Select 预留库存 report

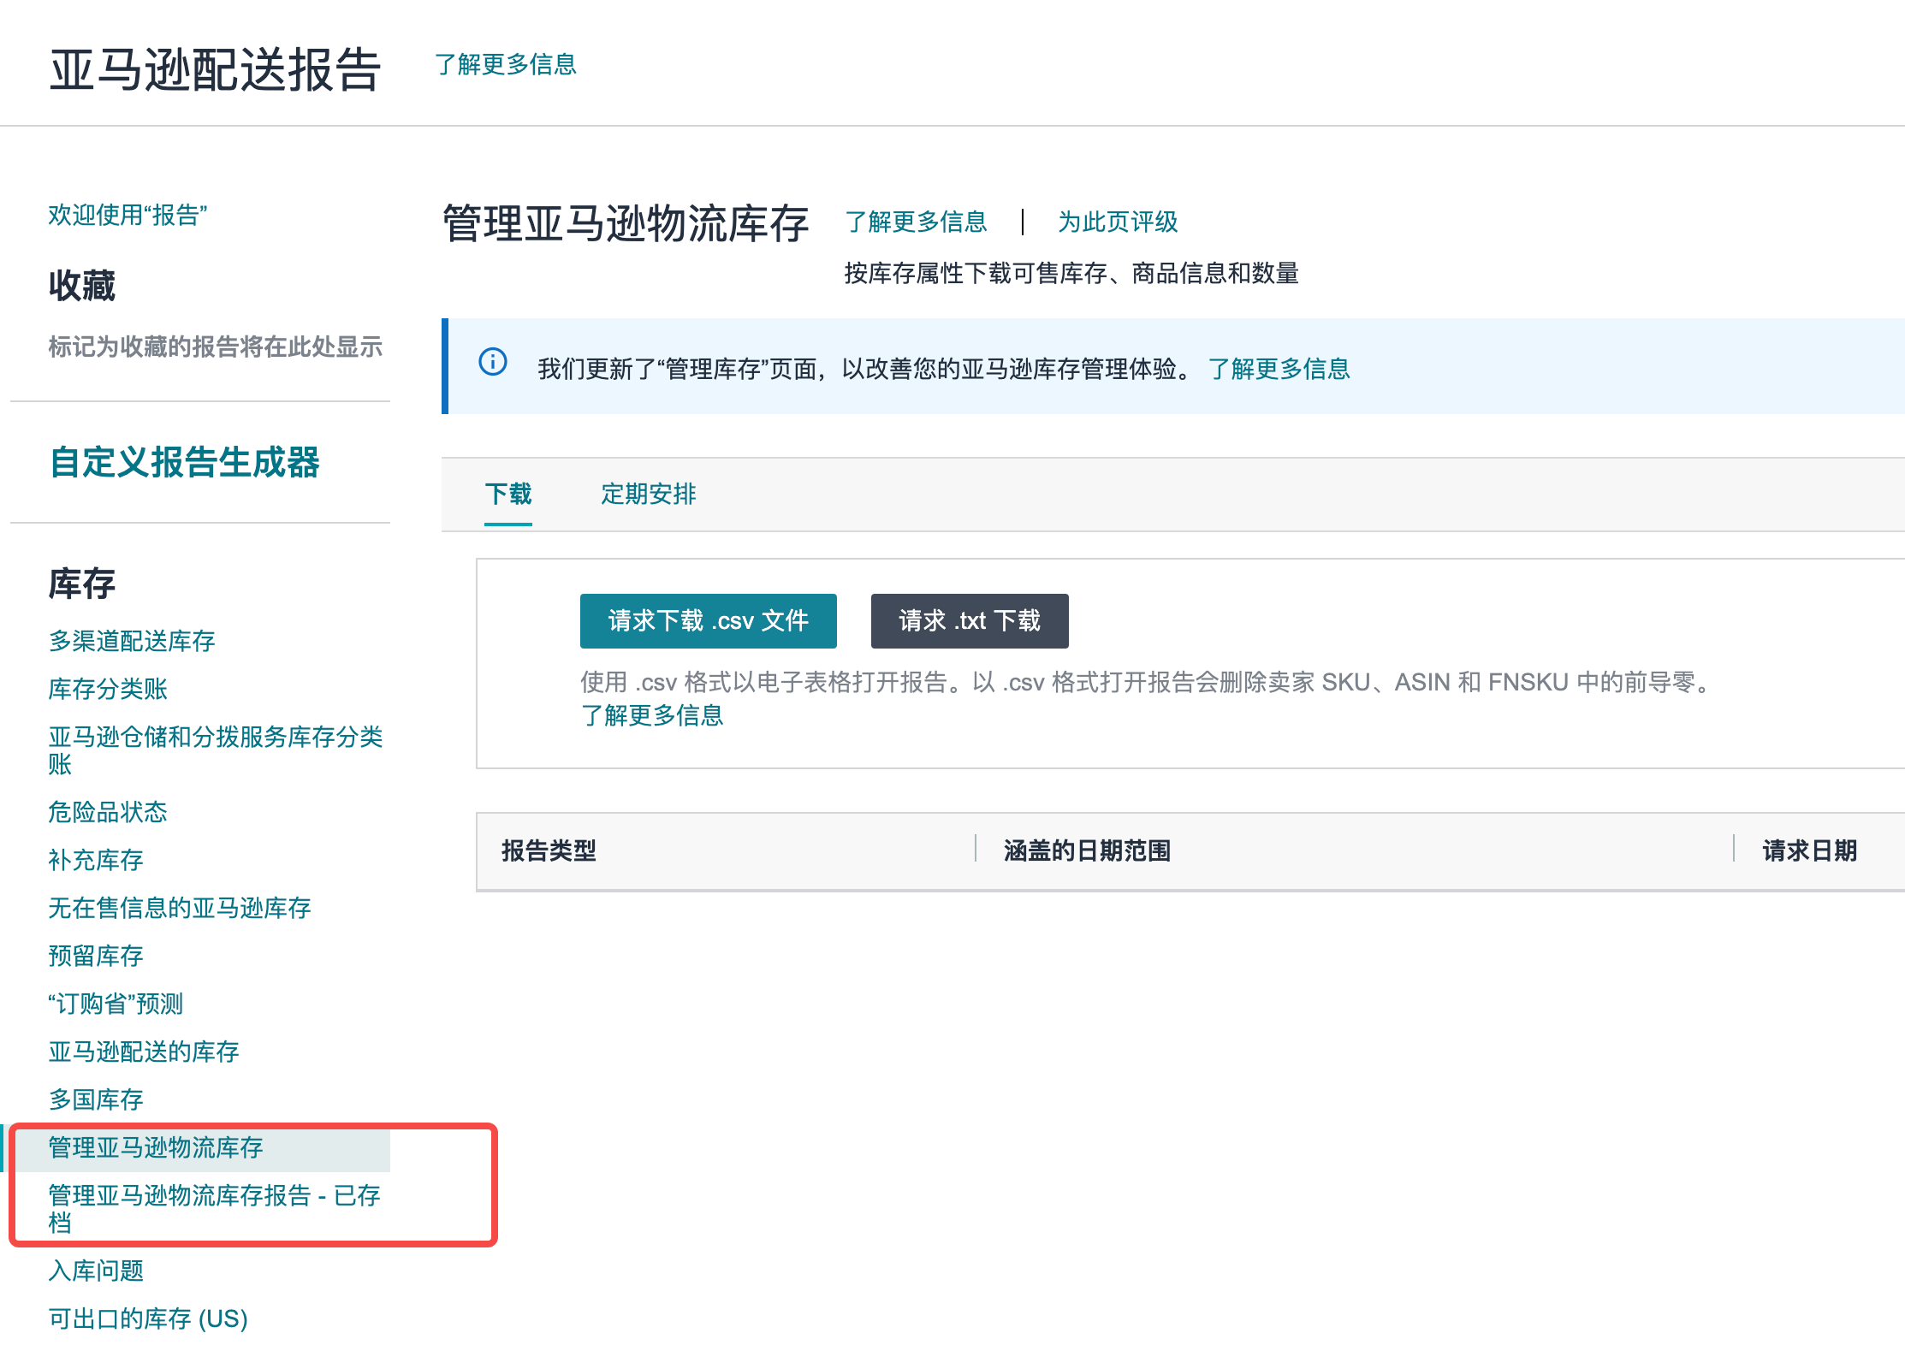(96, 956)
